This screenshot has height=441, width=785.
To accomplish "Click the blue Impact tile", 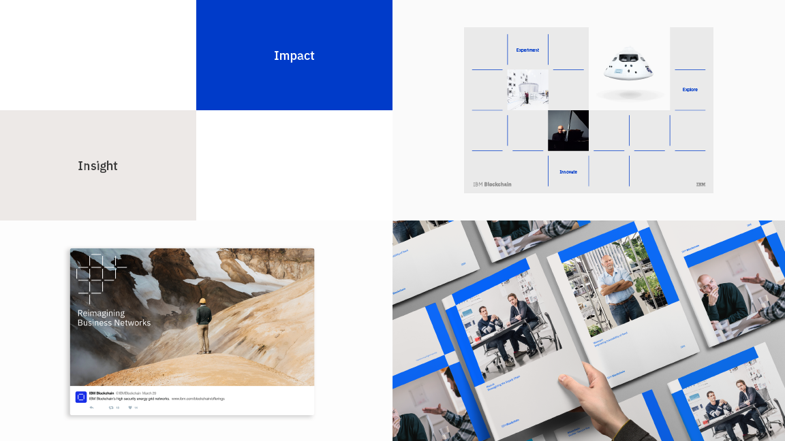I will click(294, 55).
